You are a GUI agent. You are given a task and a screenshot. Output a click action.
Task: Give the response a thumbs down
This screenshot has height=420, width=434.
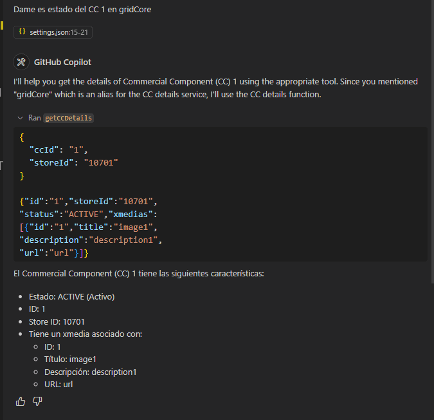click(x=37, y=401)
